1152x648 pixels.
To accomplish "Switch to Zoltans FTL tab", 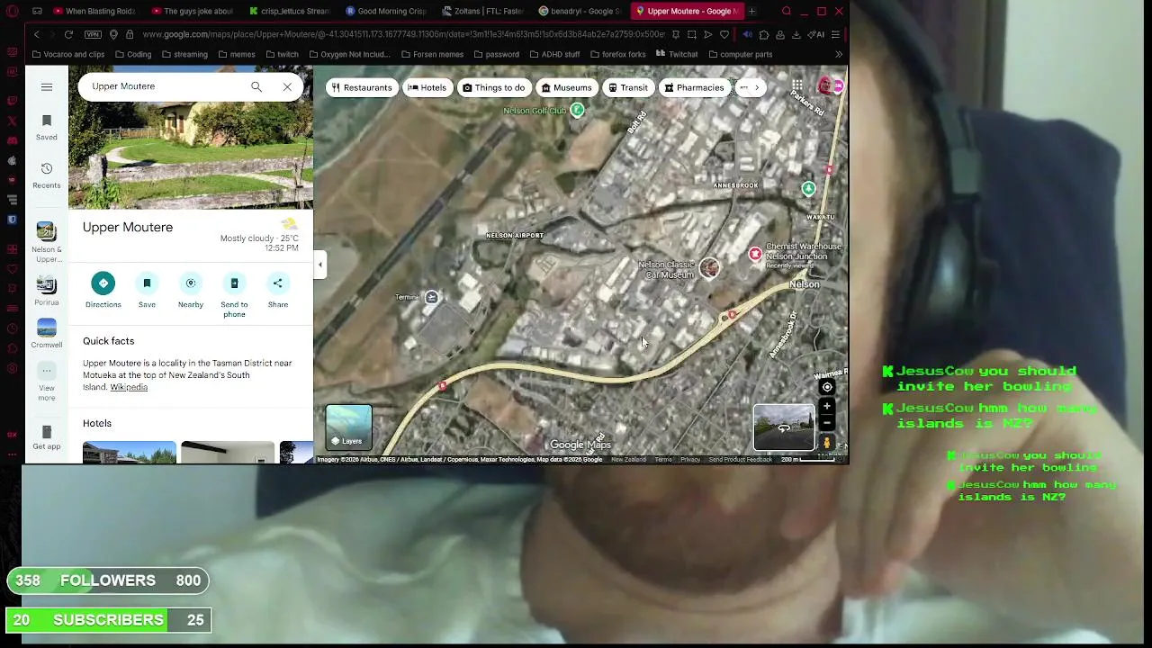I will click(483, 11).
